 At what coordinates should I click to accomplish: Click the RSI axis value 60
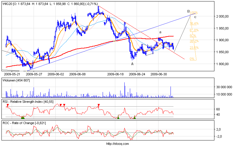218,109
